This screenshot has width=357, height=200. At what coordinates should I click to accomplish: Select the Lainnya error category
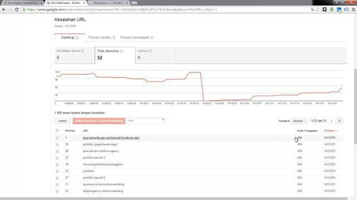[156, 55]
